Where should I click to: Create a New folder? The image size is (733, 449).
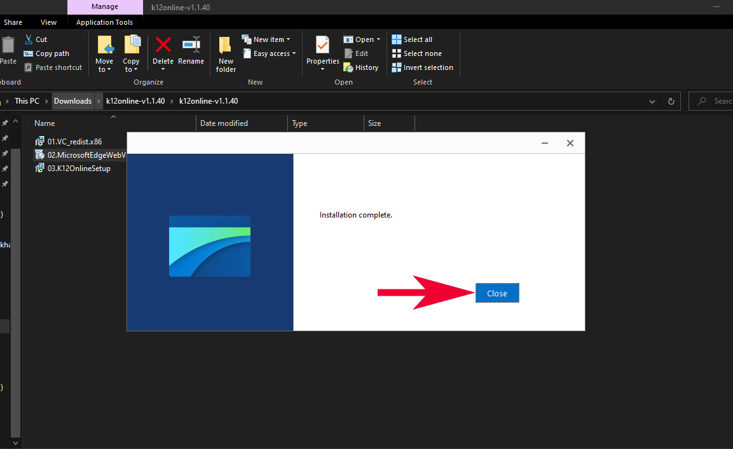(226, 52)
